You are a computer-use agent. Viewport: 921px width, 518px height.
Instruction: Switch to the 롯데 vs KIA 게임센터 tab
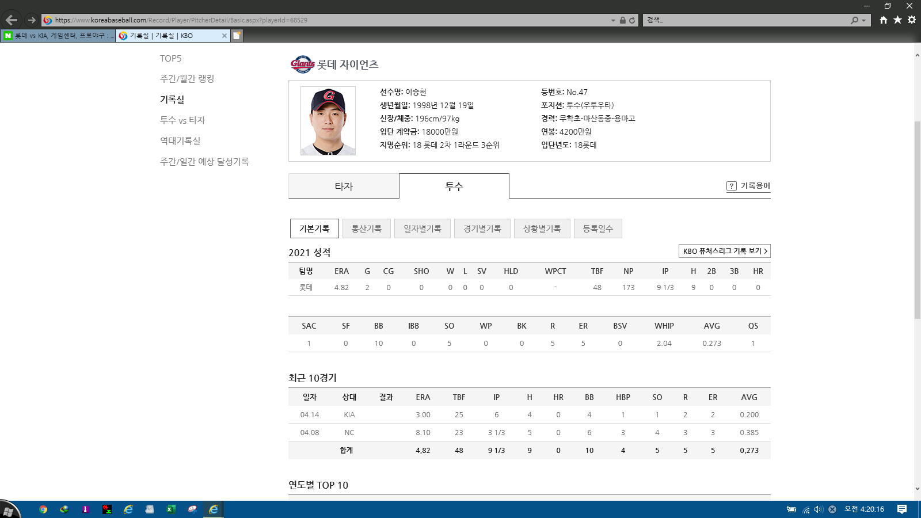coord(58,36)
